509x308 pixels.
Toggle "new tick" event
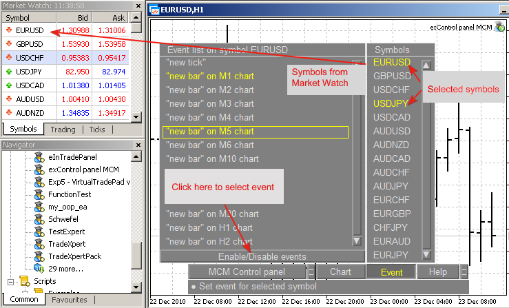tap(186, 62)
